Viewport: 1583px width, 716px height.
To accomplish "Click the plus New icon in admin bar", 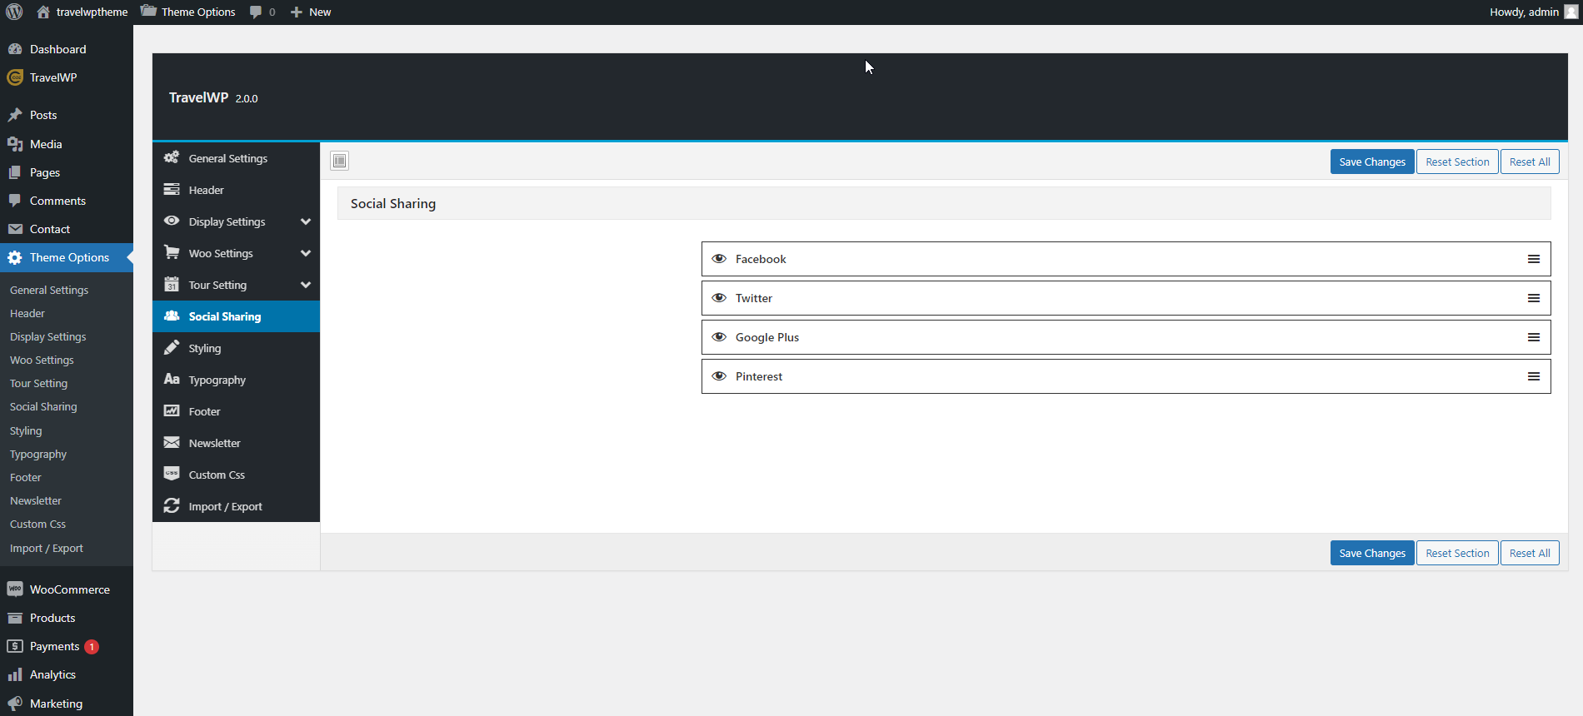I will [x=297, y=12].
